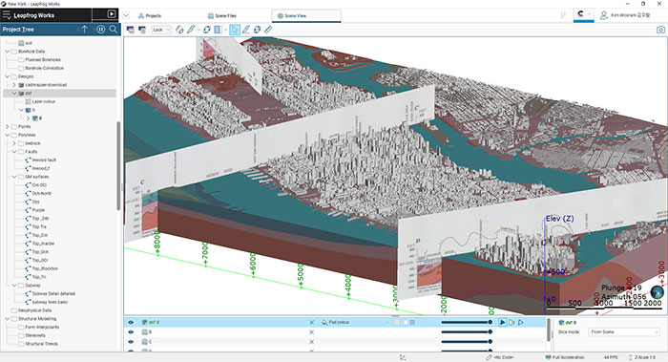Collapse the Polylines folder
This screenshot has width=668, height=362.
click(8, 135)
